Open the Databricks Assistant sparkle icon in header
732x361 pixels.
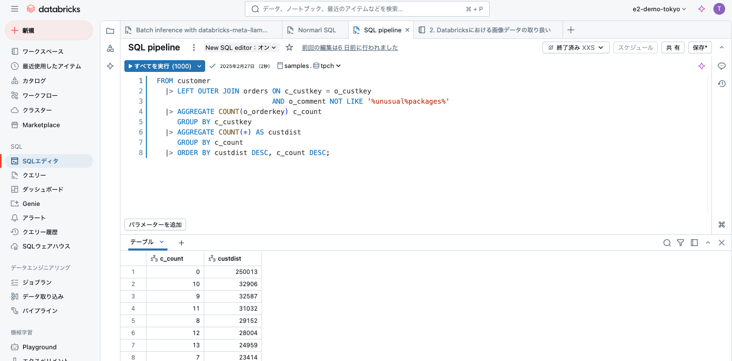coord(702,9)
